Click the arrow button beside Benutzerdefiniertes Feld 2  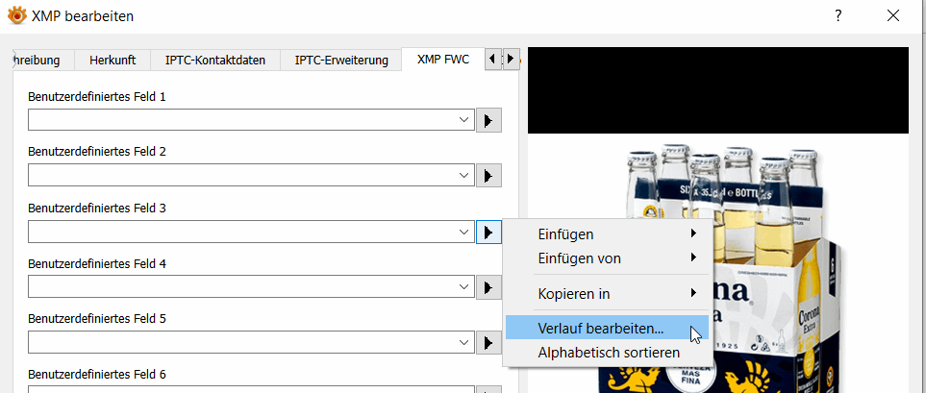point(489,176)
